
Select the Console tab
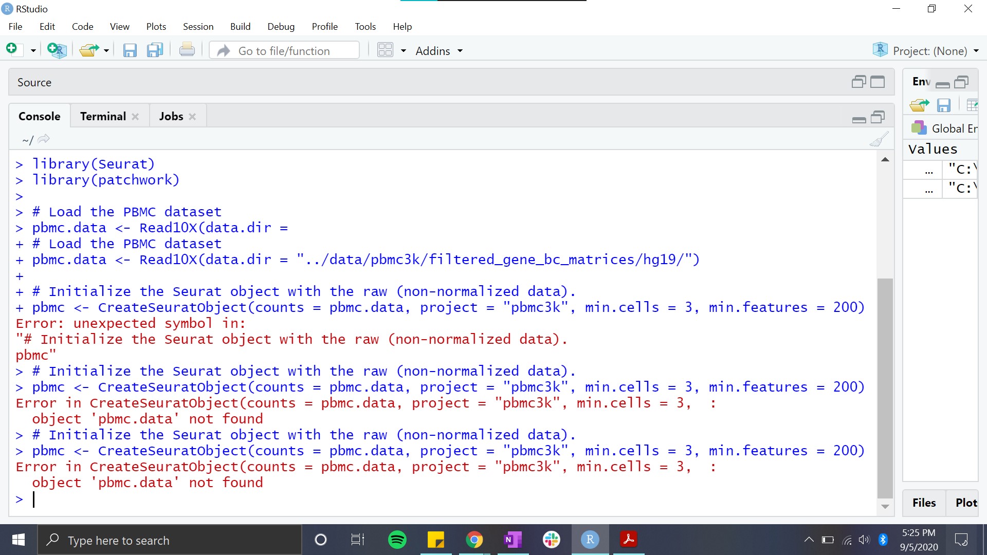point(40,116)
